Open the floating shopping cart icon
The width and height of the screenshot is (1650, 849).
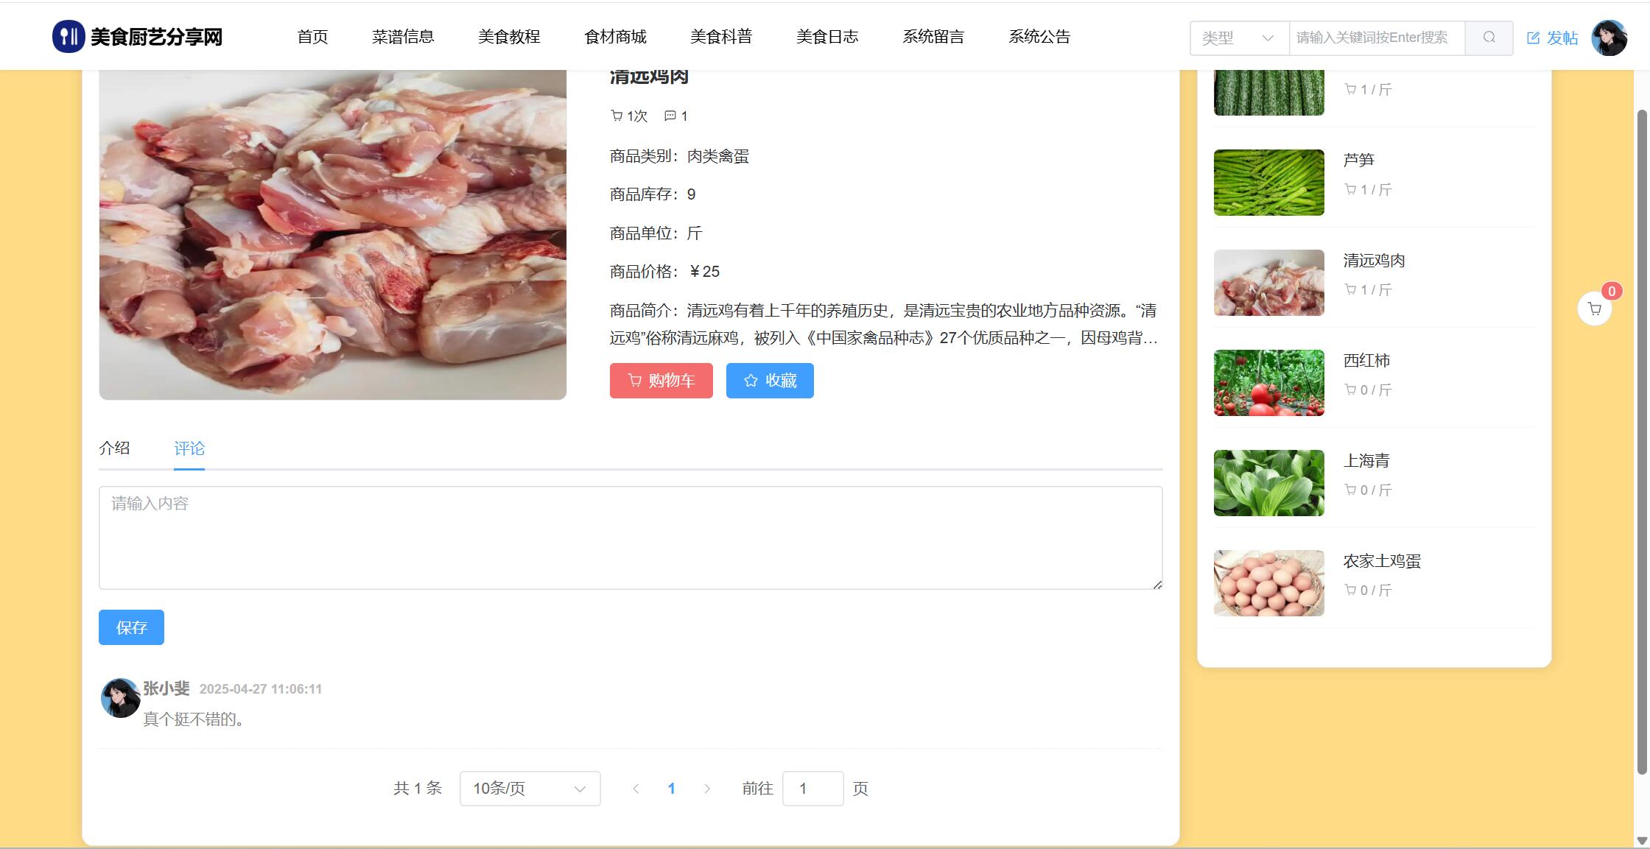pyautogui.click(x=1594, y=309)
